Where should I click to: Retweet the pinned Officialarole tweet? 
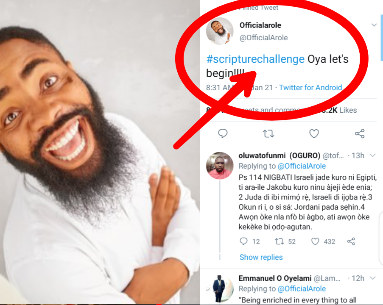click(268, 134)
